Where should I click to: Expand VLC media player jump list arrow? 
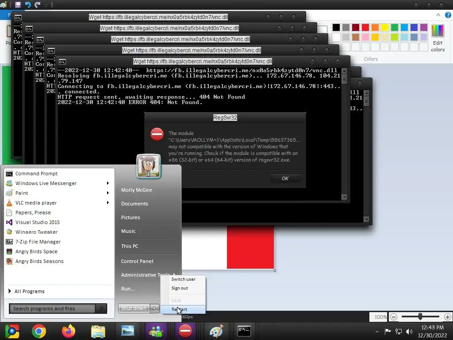point(108,203)
